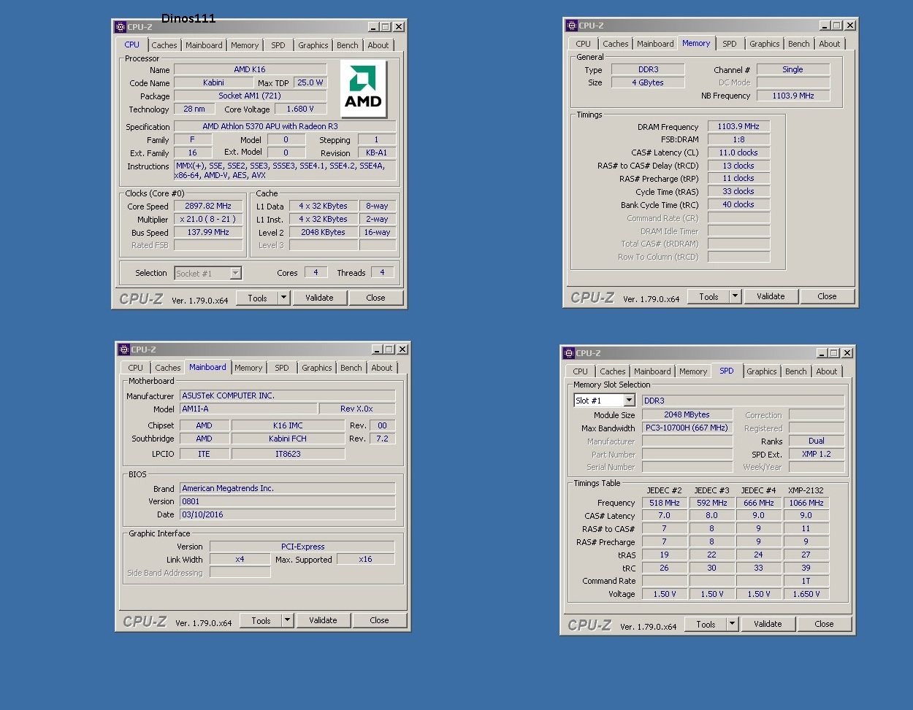
Task: Maximize the Memory tab window
Action: click(837, 26)
